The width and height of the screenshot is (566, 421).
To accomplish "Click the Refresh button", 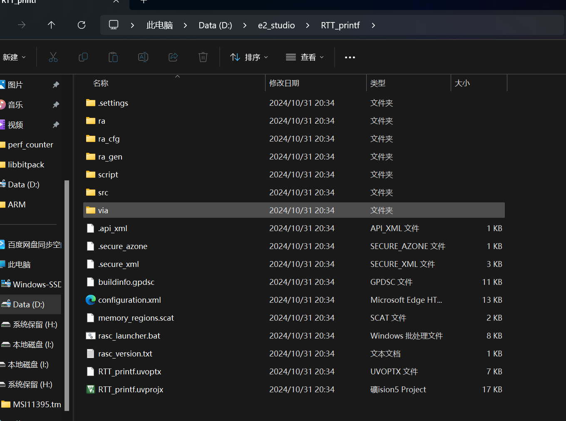I will pyautogui.click(x=82, y=25).
